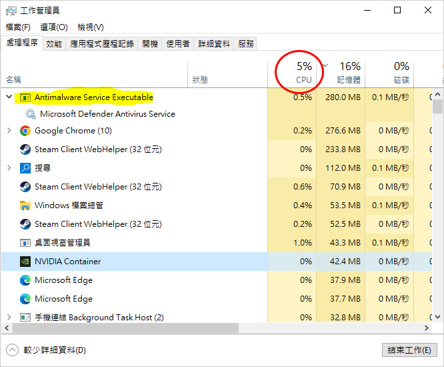Click the Steam icon in the 70.9 MB row
Image resolution: width=444 pixels, height=367 pixels.
25,187
